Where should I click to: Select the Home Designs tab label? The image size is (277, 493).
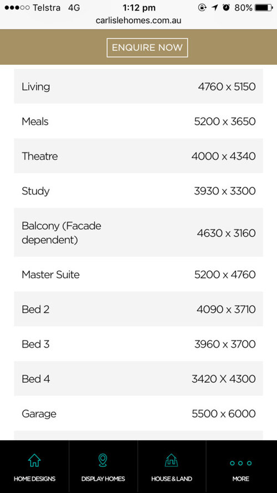pos(34,479)
